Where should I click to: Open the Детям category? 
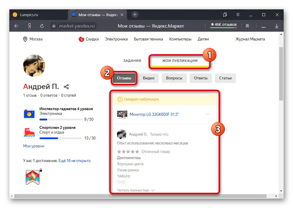[203, 39]
